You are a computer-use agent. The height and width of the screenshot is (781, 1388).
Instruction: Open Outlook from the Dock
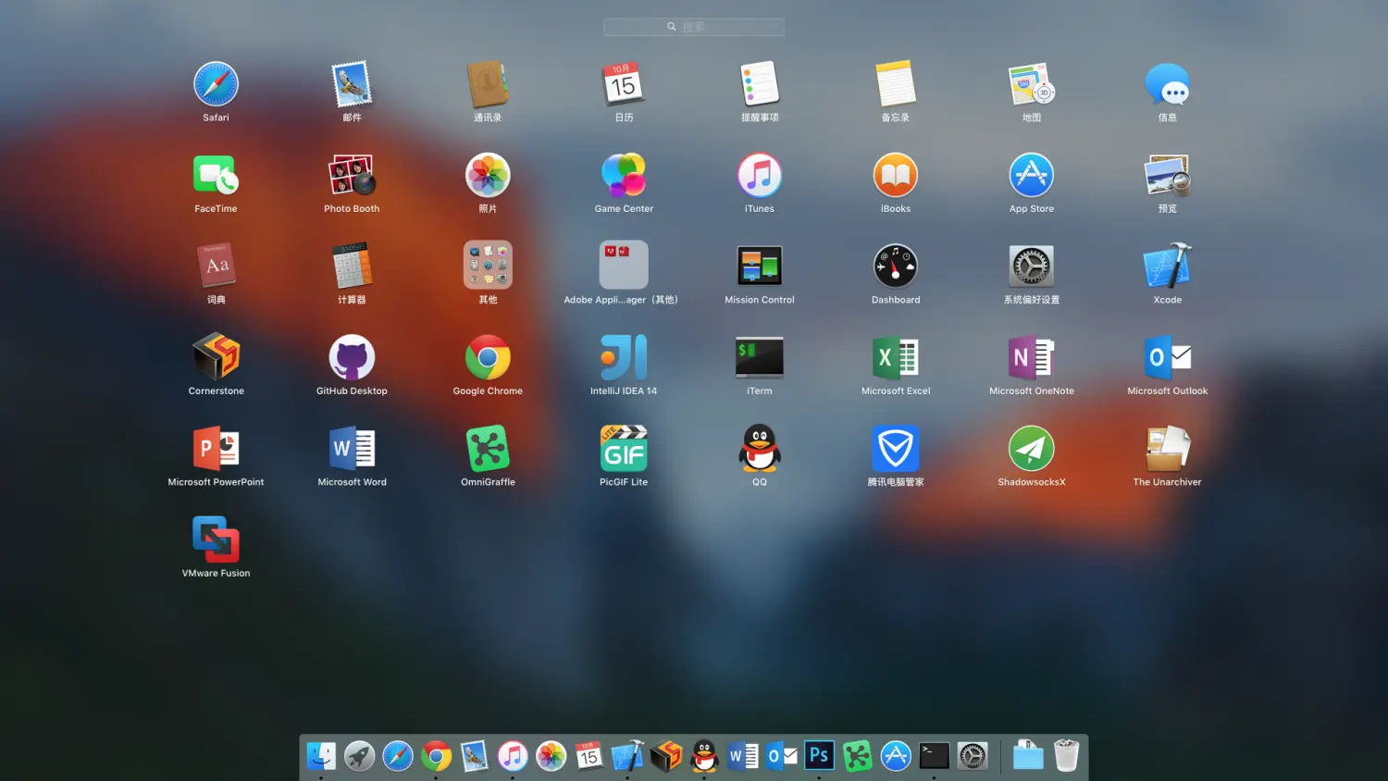[x=781, y=756]
